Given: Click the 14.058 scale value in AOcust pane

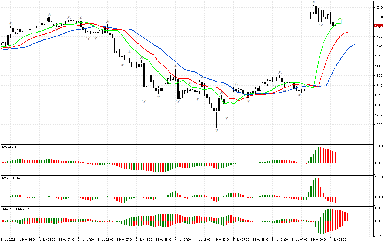Looking at the screenshot, I should pos(379,146).
